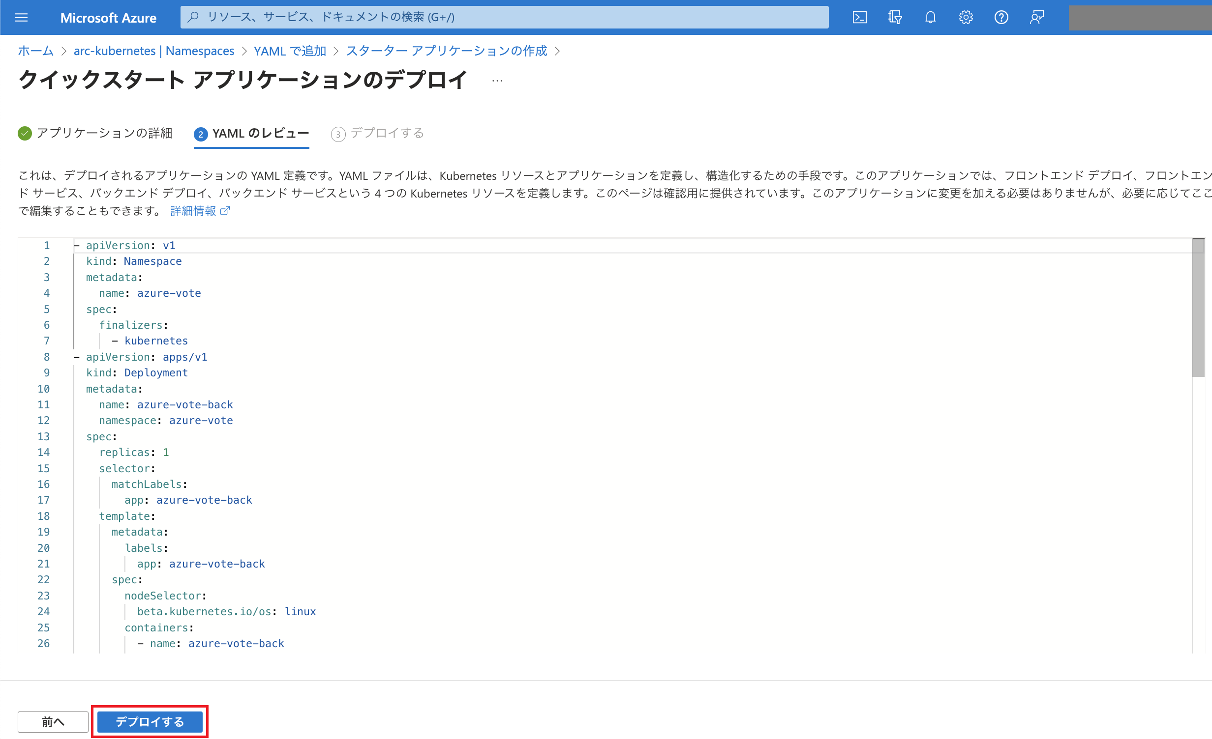This screenshot has width=1212, height=739.
Task: Open portal settings gear
Action: (x=966, y=18)
